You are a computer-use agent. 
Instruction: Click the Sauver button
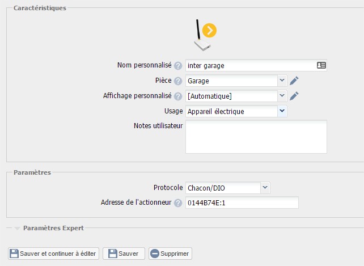pos(124,254)
